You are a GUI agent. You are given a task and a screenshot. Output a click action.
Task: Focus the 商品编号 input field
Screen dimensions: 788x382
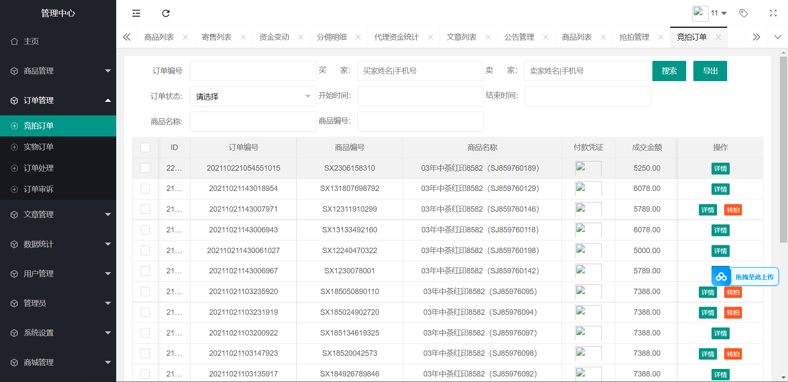pyautogui.click(x=420, y=122)
